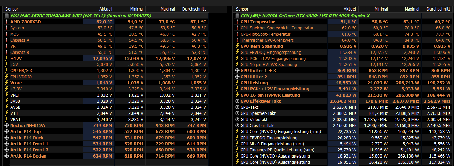Click the thermometer icon beside Chipsatz A
454x166 pixels.
tap(6, 40)
